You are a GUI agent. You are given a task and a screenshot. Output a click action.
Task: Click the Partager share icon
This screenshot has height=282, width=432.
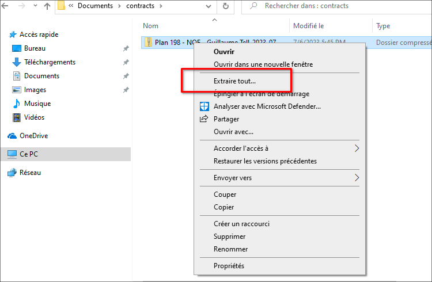pos(203,119)
